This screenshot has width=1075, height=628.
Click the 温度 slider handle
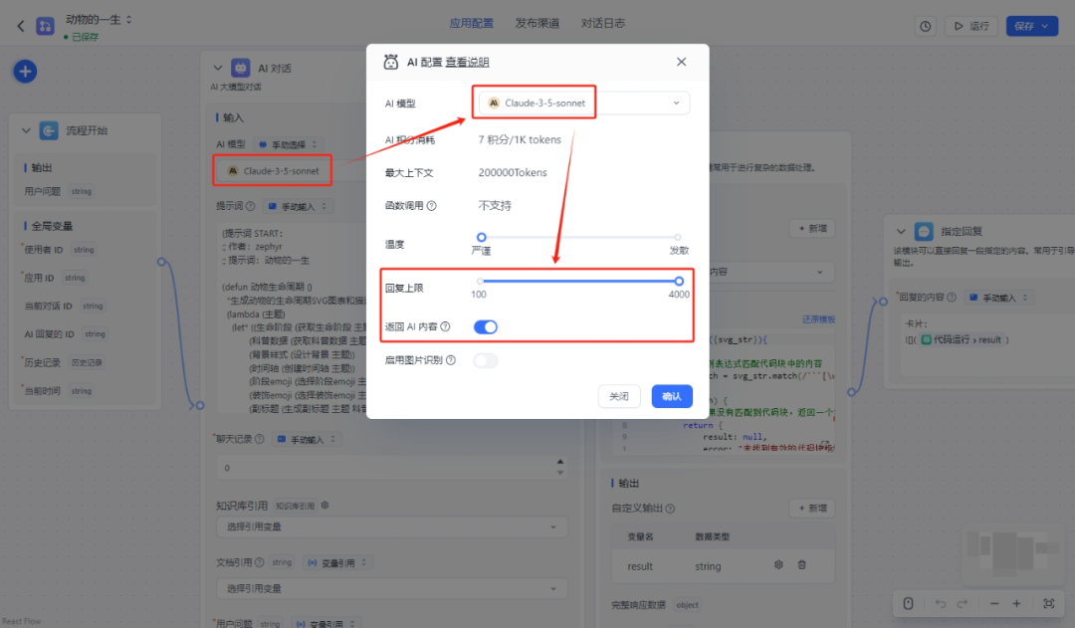click(482, 237)
